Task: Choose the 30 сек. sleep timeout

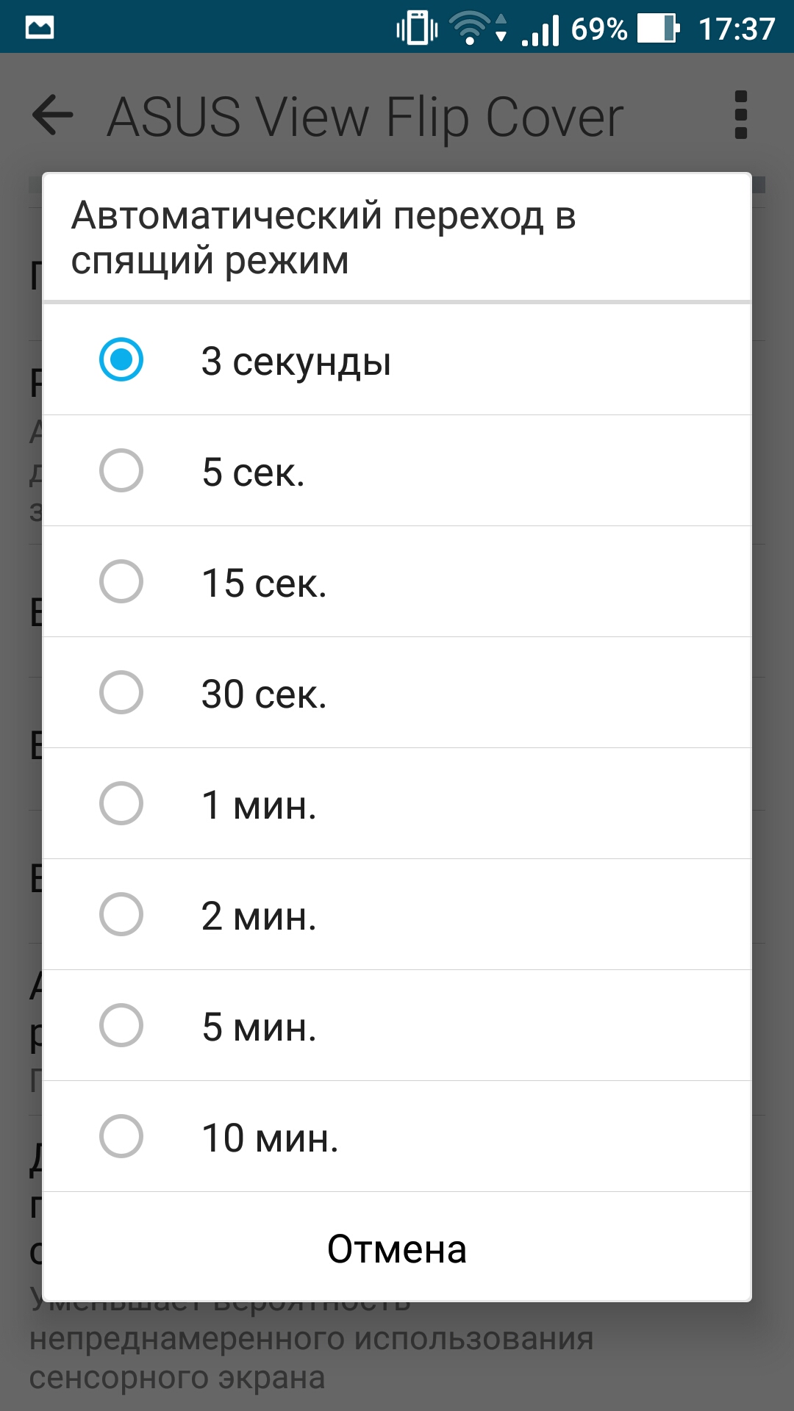Action: pyautogui.click(x=397, y=692)
